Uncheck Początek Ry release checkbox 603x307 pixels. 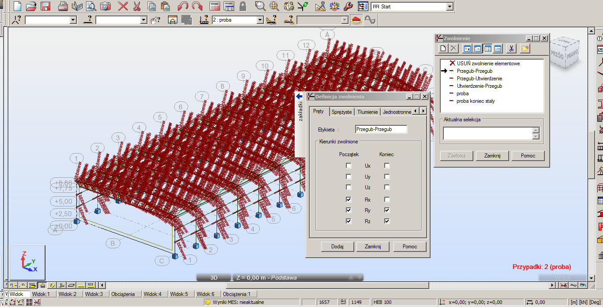pos(349,210)
